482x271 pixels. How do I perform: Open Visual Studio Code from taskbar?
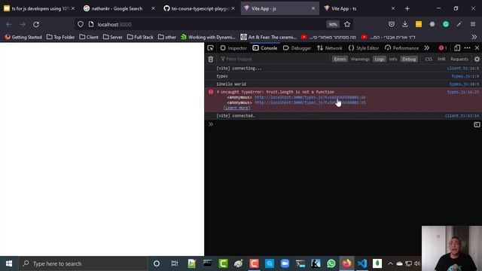pyautogui.click(x=361, y=263)
